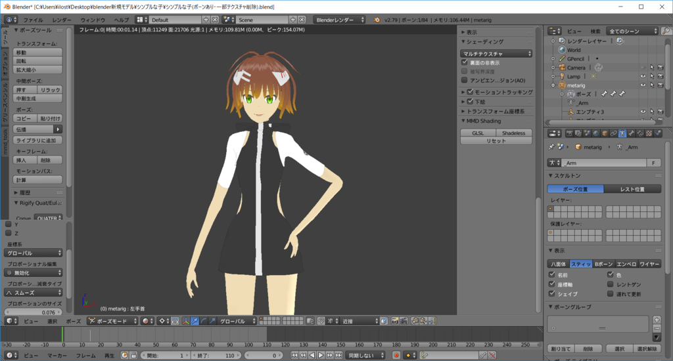Toggle the timeline range lock icon
Screen dimensions: 673x361
133,355
